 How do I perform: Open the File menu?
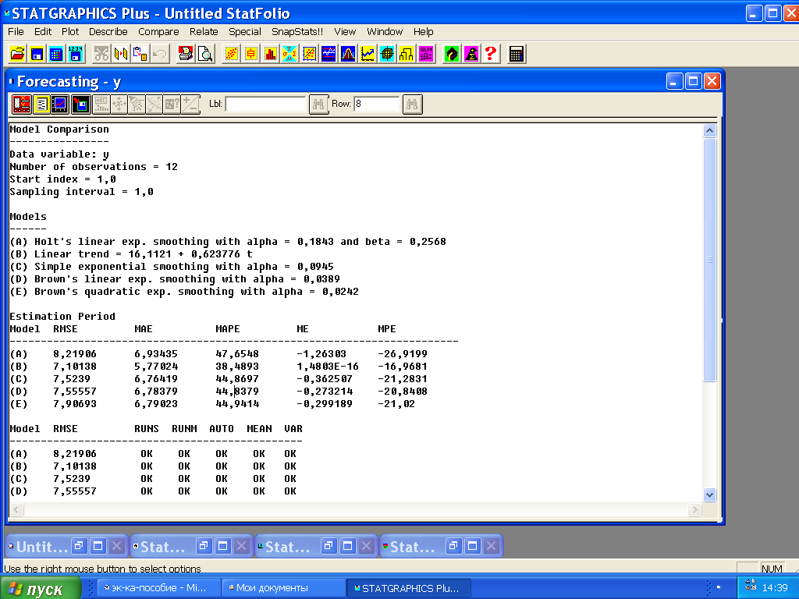click(x=16, y=31)
